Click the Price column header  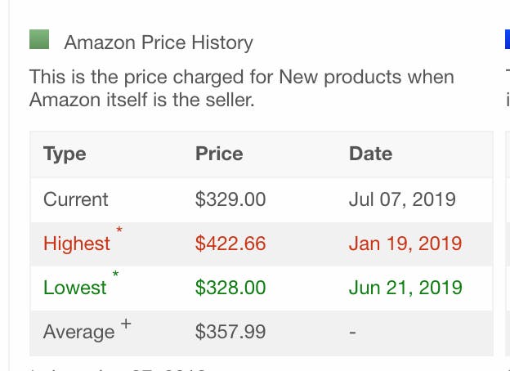point(219,154)
